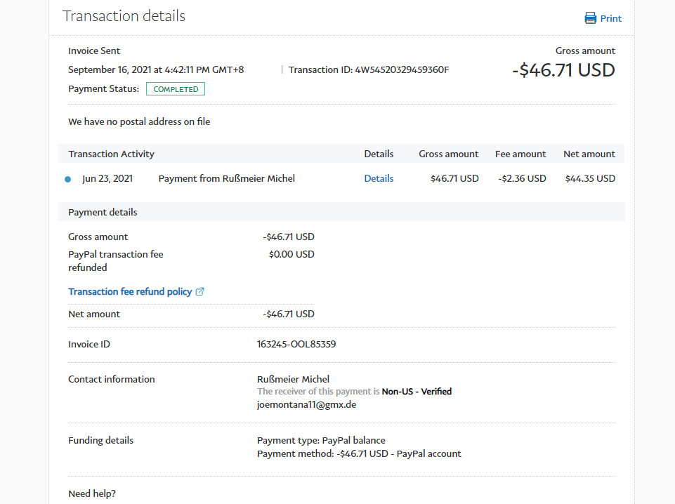Viewport: 675px width, 504px height.
Task: Click the -$2.36 USD fee value
Action: coord(522,178)
